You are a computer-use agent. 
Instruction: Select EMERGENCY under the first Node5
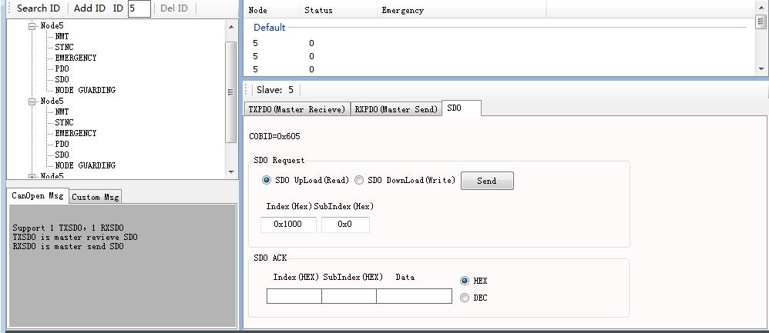point(76,58)
